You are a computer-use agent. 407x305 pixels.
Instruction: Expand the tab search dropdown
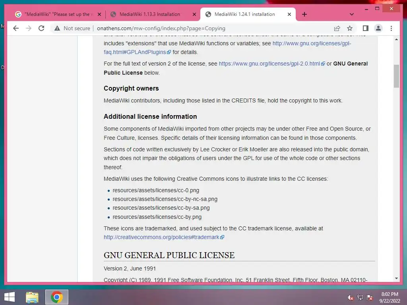pyautogui.click(x=352, y=14)
